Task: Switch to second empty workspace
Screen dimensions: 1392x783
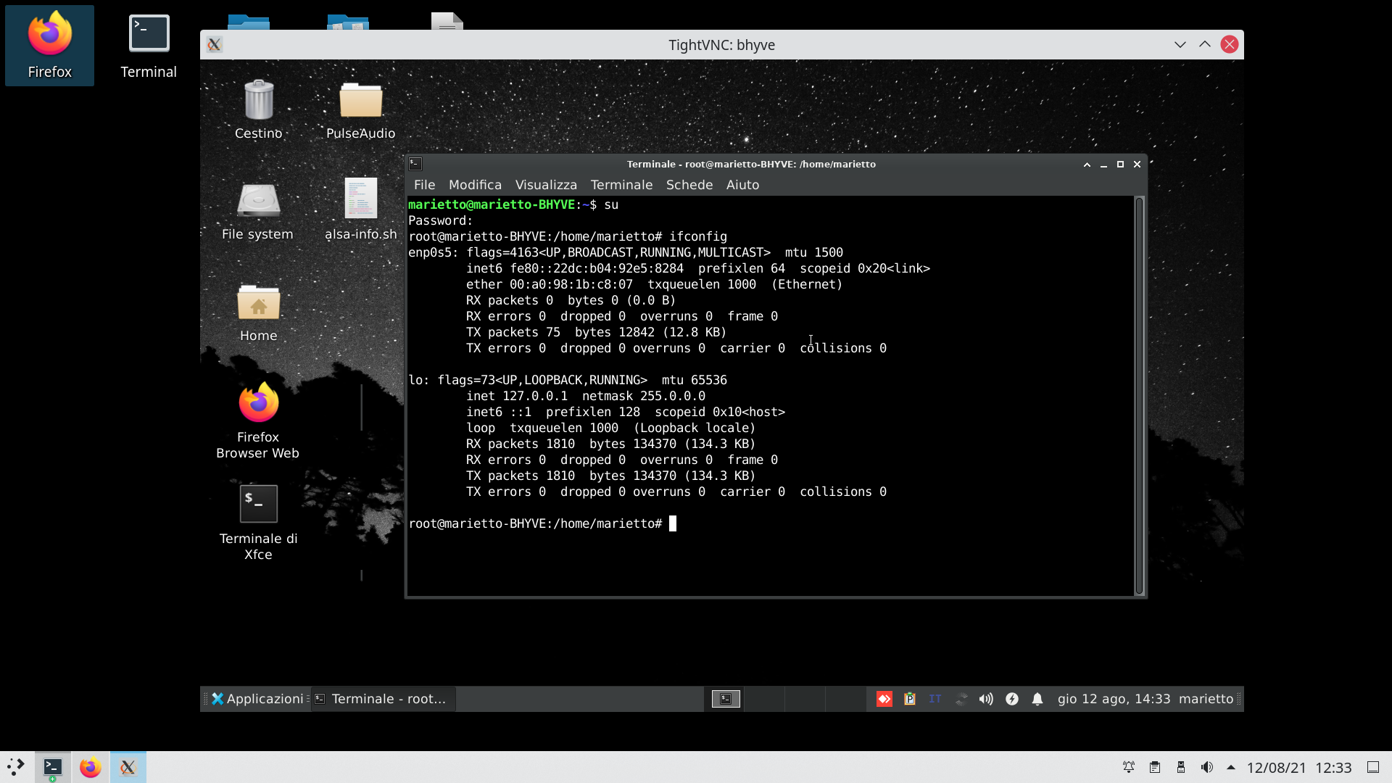Action: click(x=765, y=699)
